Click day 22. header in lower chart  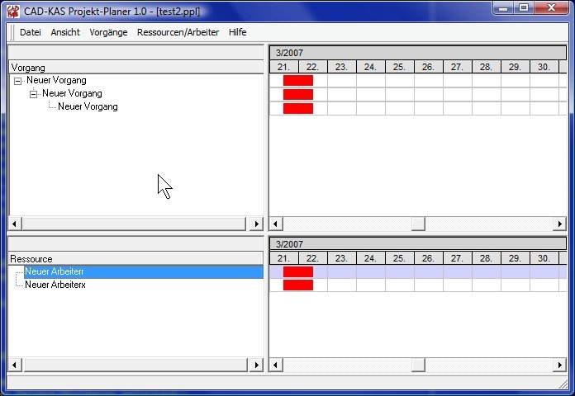(x=313, y=258)
